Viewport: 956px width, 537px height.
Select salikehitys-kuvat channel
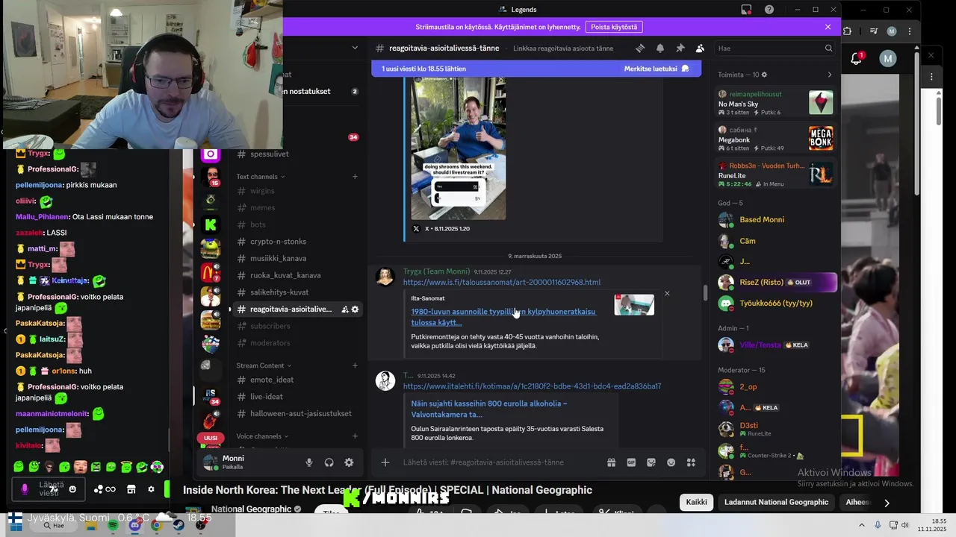click(297, 292)
